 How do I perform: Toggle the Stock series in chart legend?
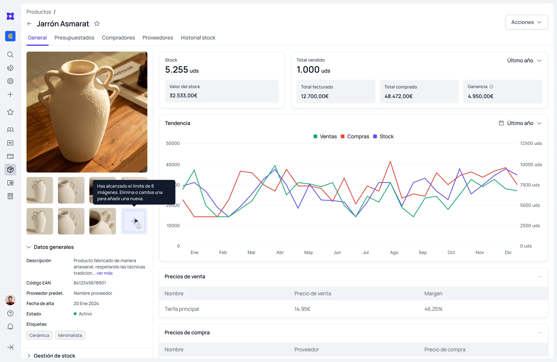click(383, 137)
